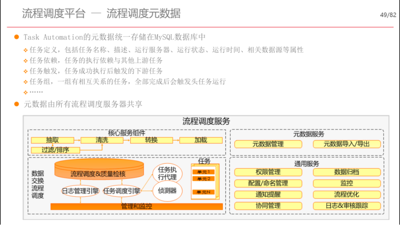Click the 侦测器 circle
This screenshot has width=400, height=225.
(x=167, y=191)
